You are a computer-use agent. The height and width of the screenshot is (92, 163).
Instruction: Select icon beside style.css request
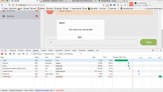click(x=2, y=63)
